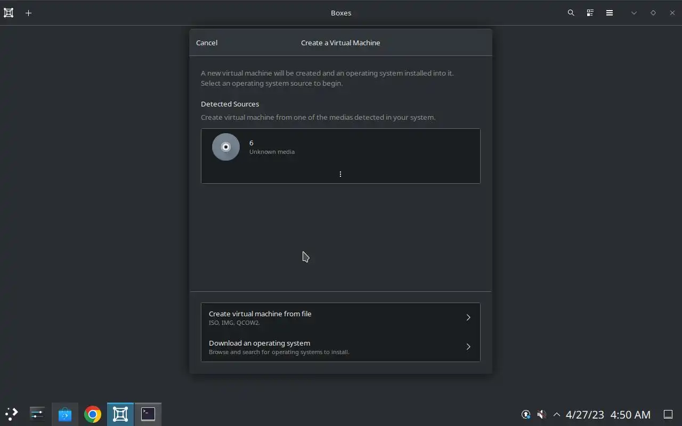Add a new box with plus icon

[x=29, y=13]
